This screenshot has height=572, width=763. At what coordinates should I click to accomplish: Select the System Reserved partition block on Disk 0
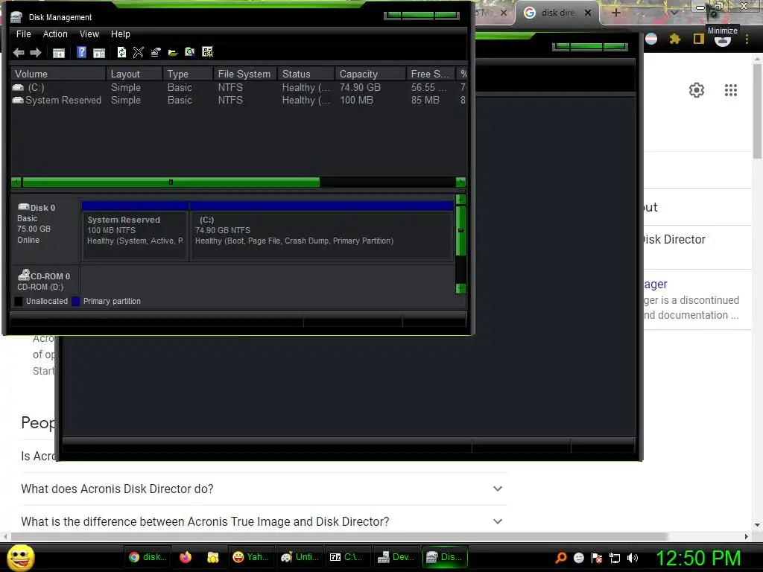point(136,236)
